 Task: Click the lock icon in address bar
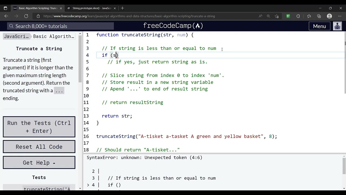[x=38, y=16]
